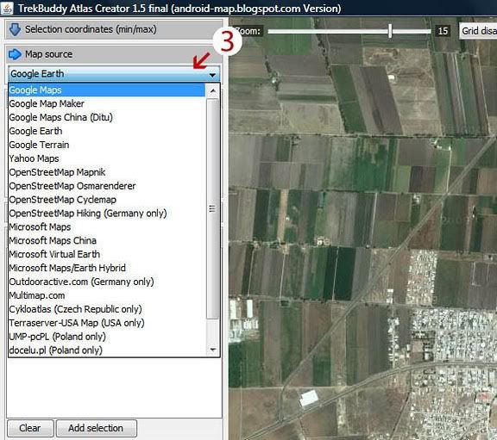The width and height of the screenshot is (497, 440).
Task: Pick Google Maps China (Ditu) option
Action: coord(107,117)
